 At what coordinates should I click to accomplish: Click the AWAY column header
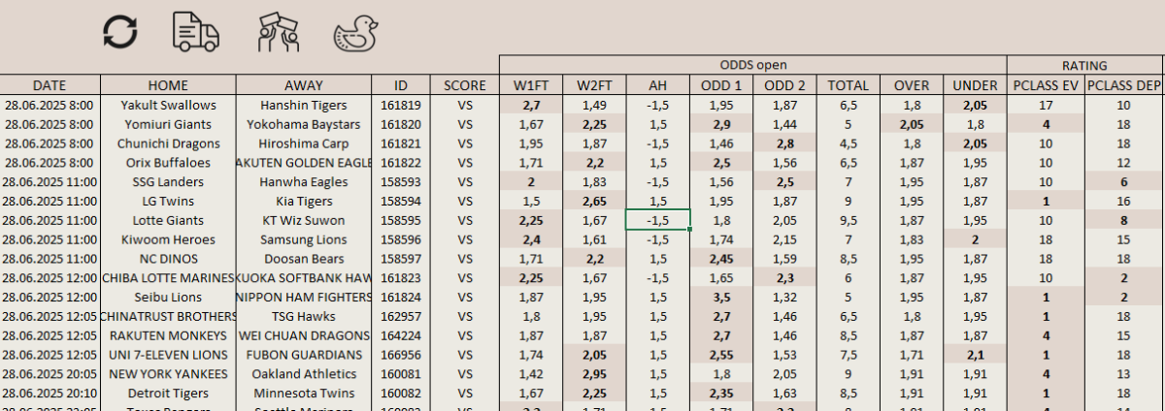[x=304, y=85]
